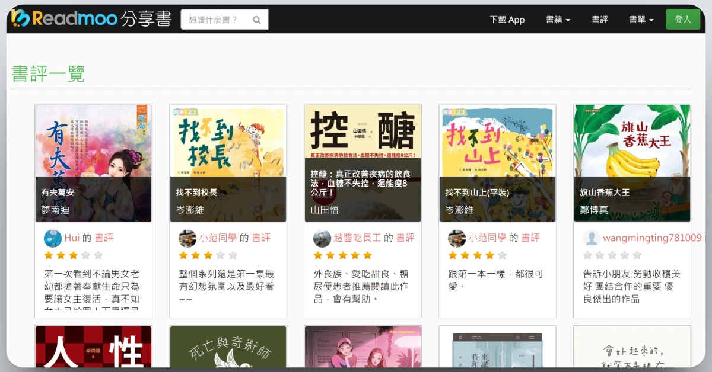Open the 旗山香蕉大王 book cover
The image size is (712, 372).
(x=632, y=163)
